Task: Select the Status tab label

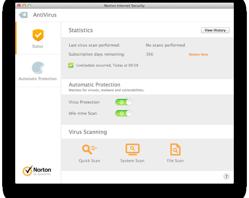Action: pyautogui.click(x=38, y=46)
